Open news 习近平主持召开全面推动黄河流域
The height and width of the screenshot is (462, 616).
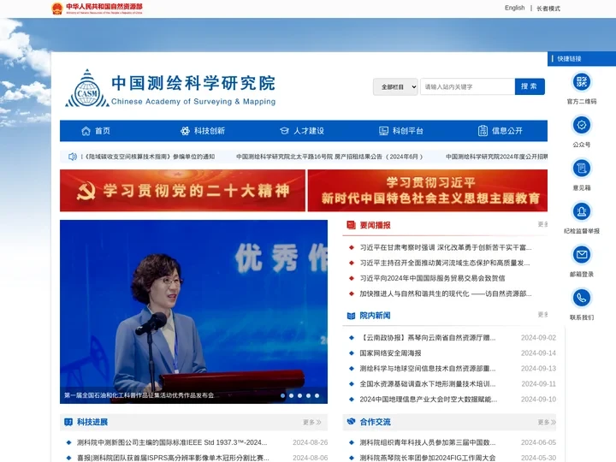click(445, 263)
